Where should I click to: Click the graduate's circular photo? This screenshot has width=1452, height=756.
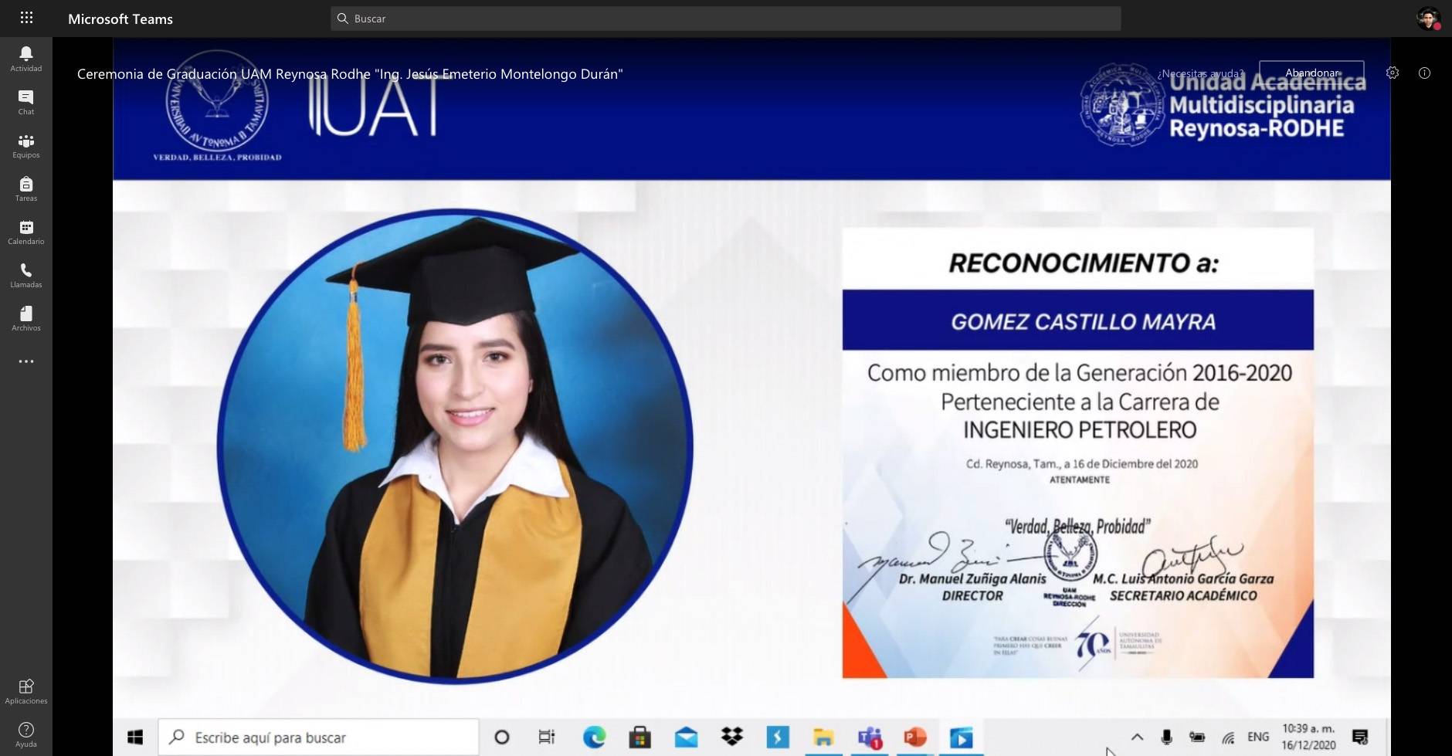click(x=455, y=447)
